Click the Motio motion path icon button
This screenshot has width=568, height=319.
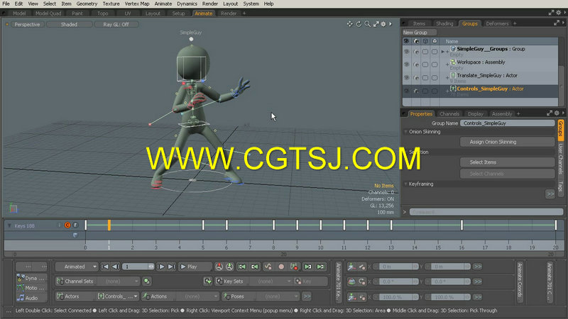(x=31, y=288)
